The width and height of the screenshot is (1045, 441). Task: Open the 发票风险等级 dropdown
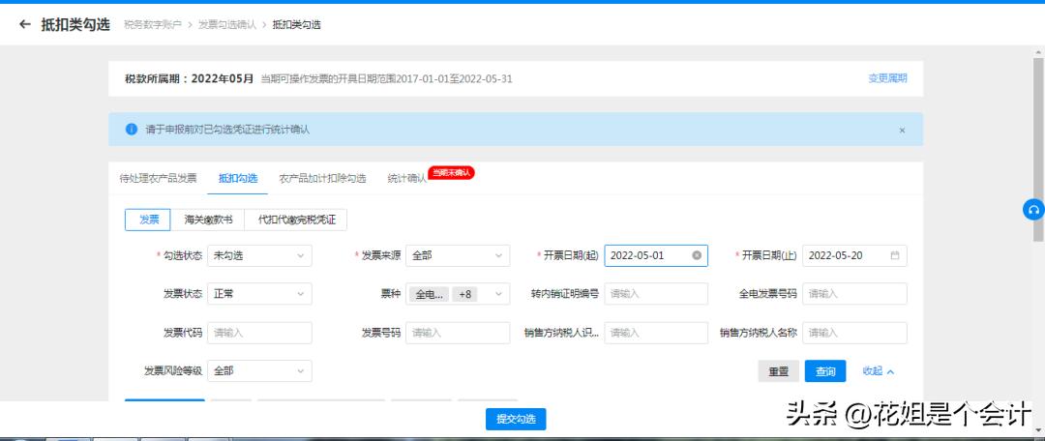point(259,371)
